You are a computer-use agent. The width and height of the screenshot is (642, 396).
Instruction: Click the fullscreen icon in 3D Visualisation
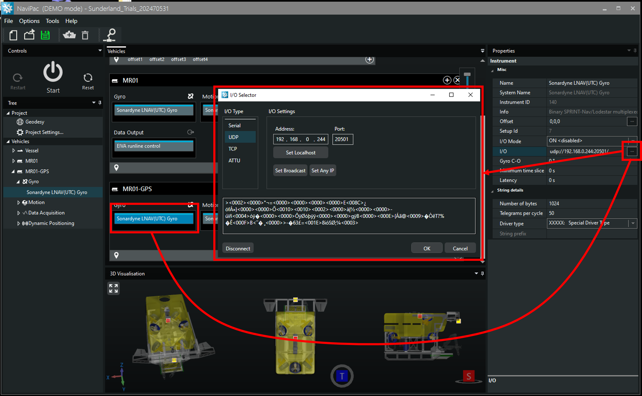(113, 288)
